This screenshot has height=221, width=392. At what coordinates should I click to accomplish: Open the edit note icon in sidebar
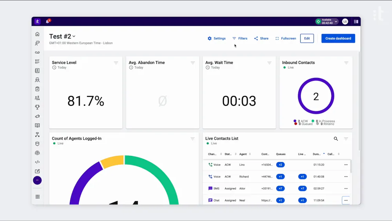click(37, 171)
